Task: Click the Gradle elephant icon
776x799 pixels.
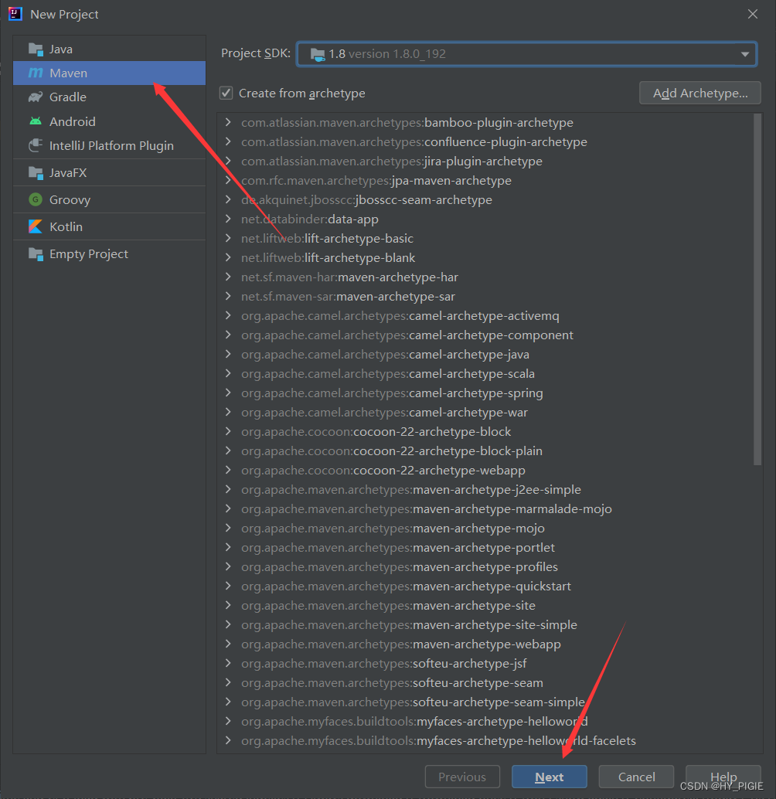Action: click(36, 97)
